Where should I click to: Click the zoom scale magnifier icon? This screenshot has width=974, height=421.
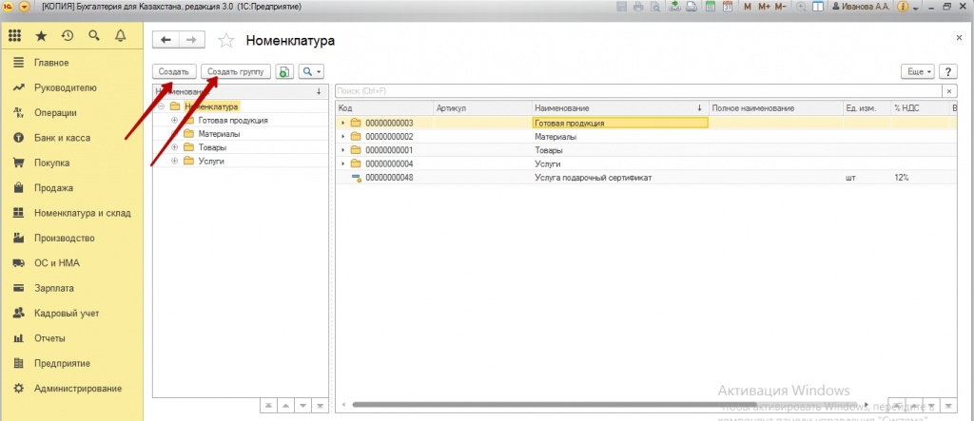tap(801, 7)
